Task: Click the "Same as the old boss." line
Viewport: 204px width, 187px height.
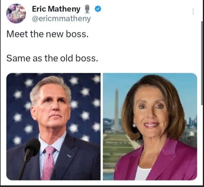Action: point(52,58)
